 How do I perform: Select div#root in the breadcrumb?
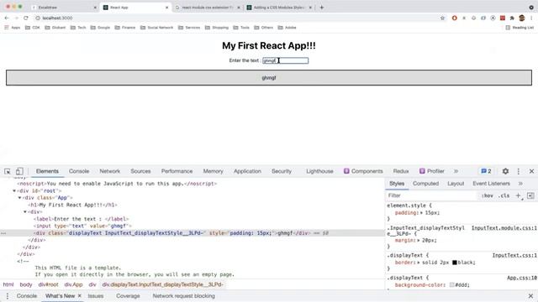[x=49, y=284]
